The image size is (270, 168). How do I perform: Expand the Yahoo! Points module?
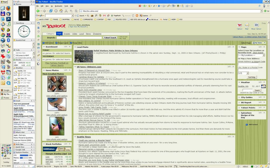tap(239, 108)
